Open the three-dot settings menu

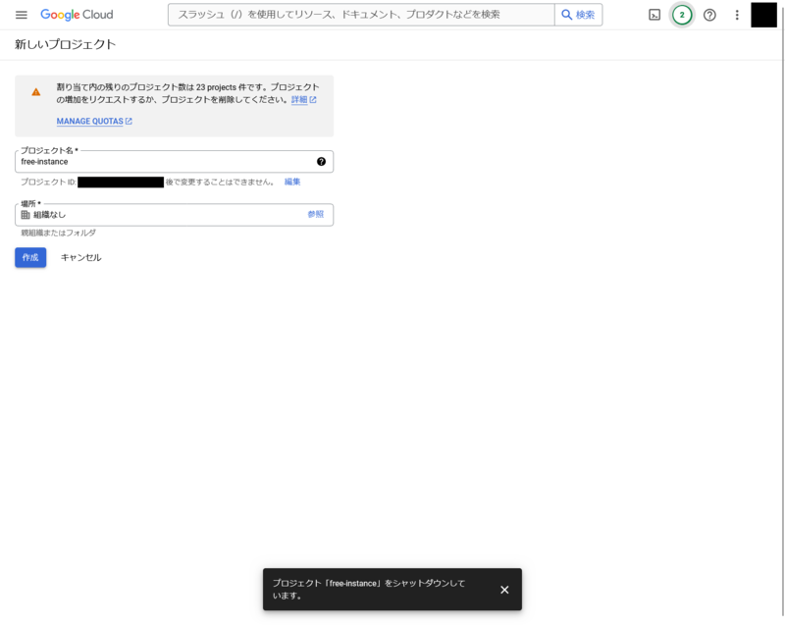click(737, 15)
